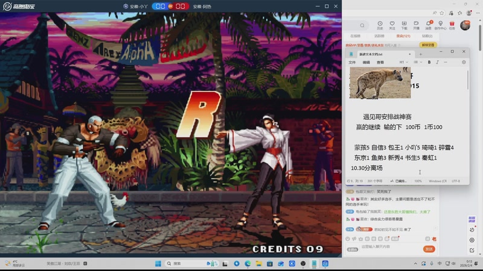Open File Explorer from taskbar
This screenshot has width=483, height=271.
tap(259, 263)
